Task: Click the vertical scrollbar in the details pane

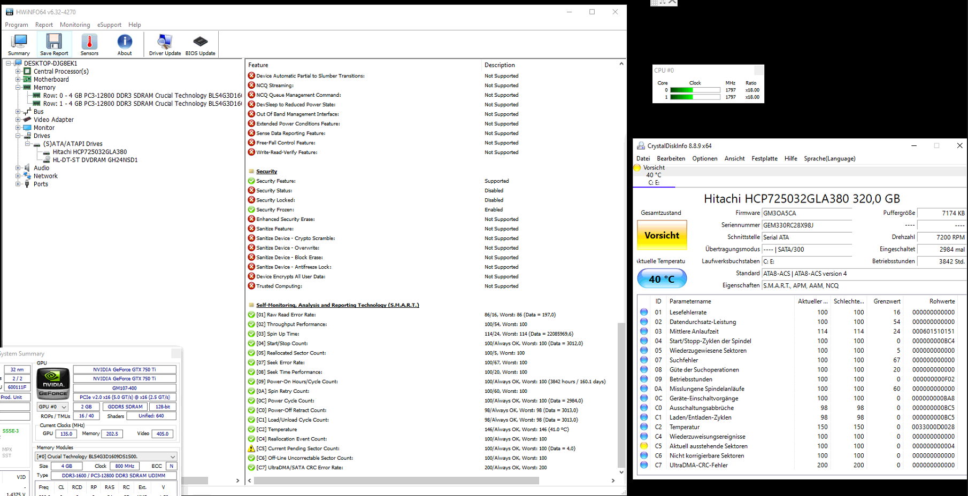Action: coord(621,396)
